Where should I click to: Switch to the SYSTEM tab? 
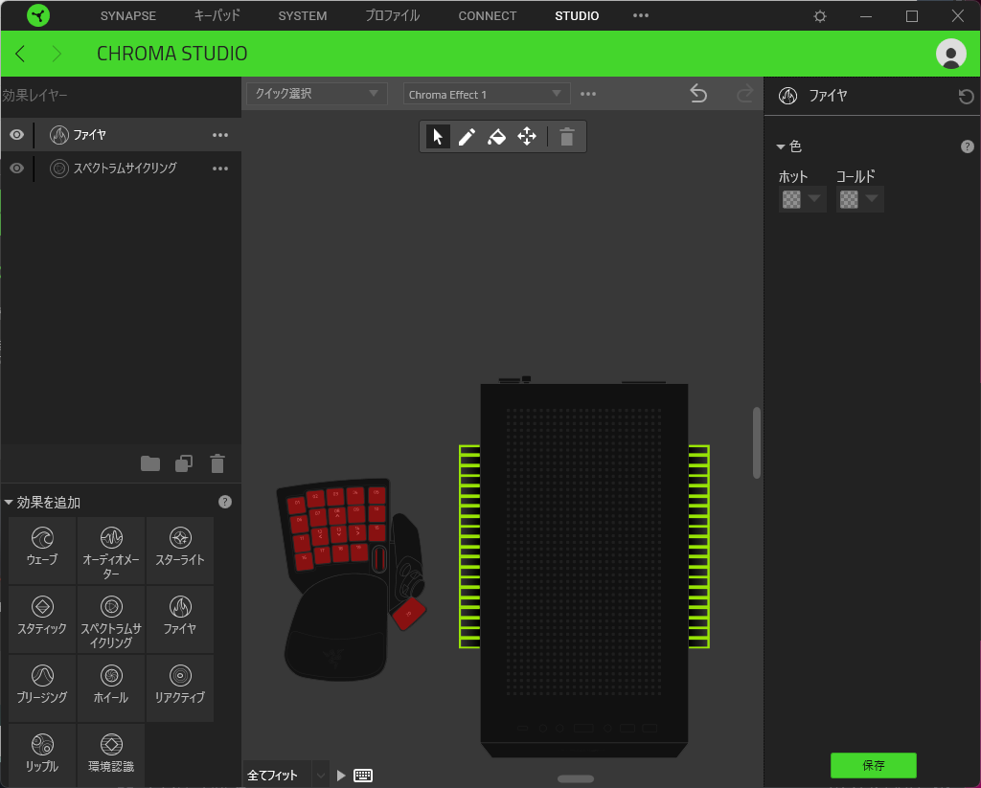[302, 16]
